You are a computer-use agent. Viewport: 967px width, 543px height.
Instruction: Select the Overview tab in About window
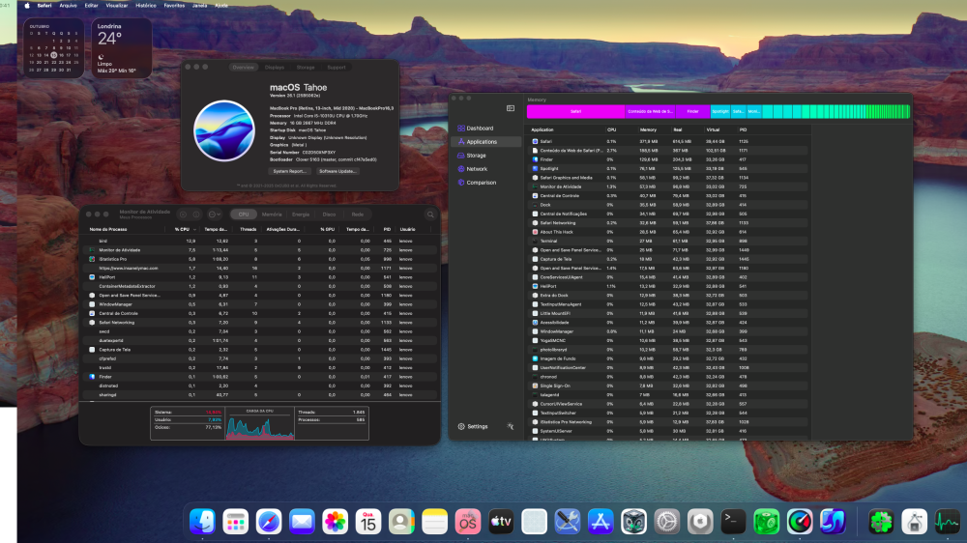tap(243, 68)
